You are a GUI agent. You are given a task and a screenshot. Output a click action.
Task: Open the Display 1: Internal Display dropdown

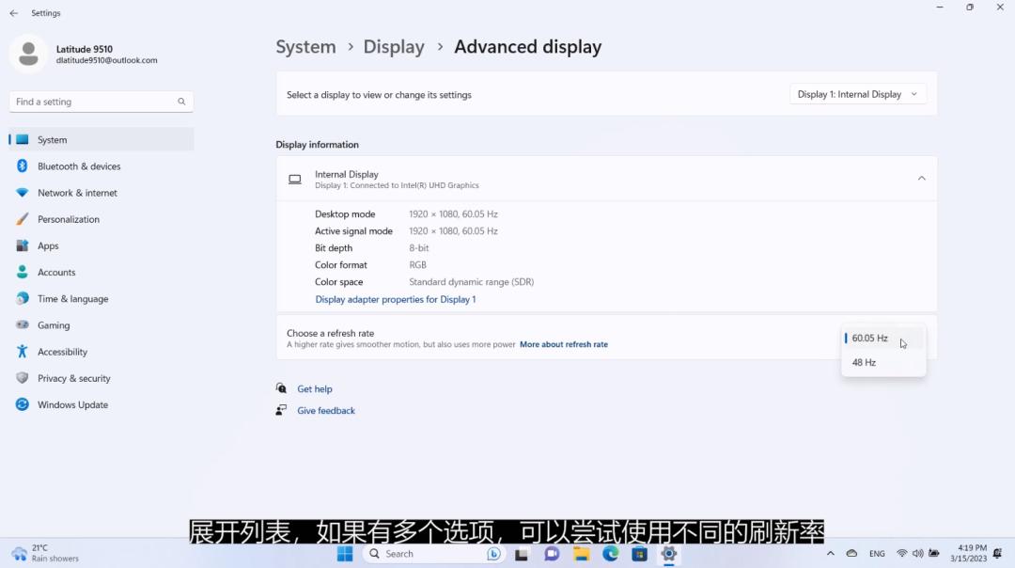click(857, 95)
